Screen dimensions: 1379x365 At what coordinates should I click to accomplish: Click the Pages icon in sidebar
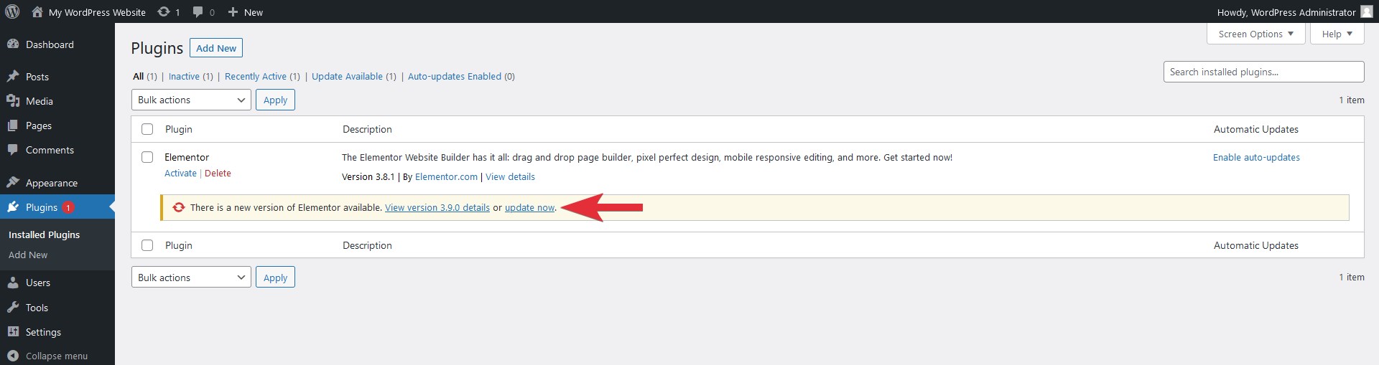tap(13, 125)
